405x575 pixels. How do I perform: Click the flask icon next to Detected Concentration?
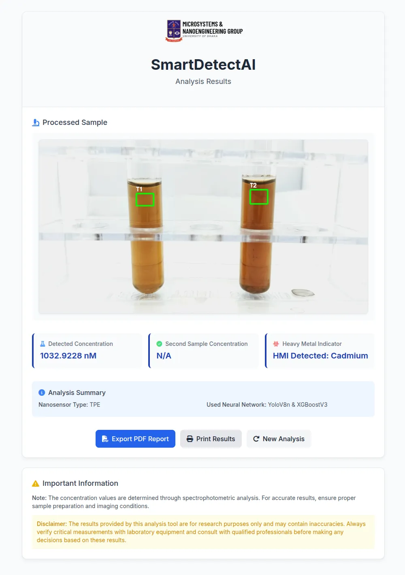tap(43, 344)
